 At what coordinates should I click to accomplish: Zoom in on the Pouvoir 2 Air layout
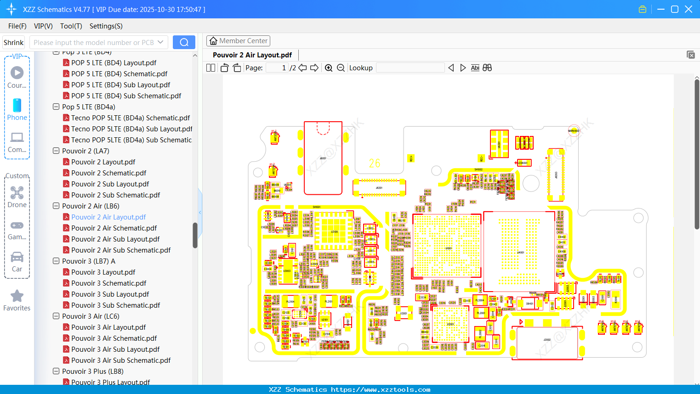(329, 68)
